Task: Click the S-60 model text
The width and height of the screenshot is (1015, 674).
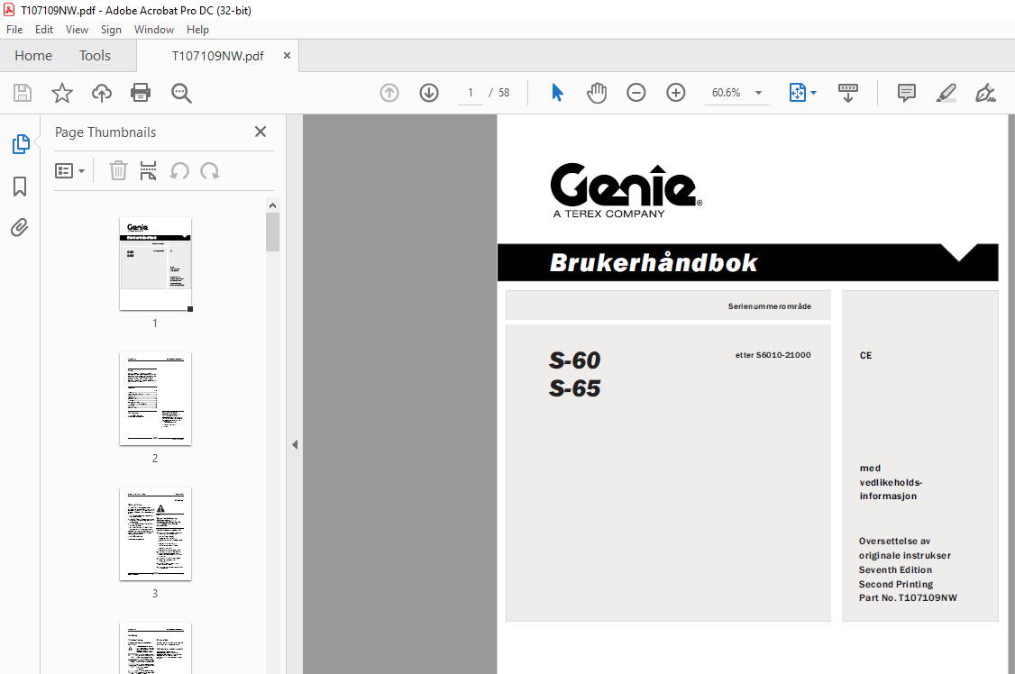Action: (x=575, y=360)
